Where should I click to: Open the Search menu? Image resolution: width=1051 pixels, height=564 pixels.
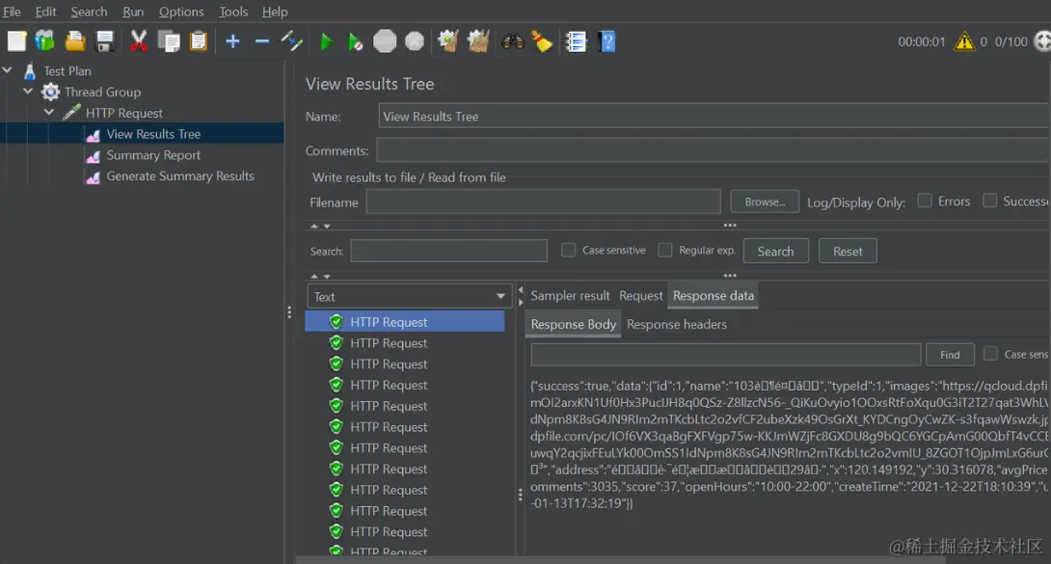pyautogui.click(x=89, y=12)
